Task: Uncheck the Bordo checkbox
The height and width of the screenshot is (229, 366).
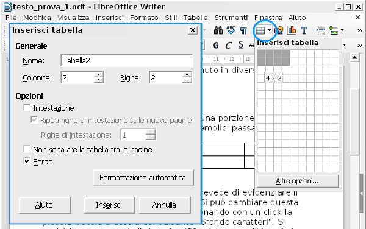Action: 27,161
